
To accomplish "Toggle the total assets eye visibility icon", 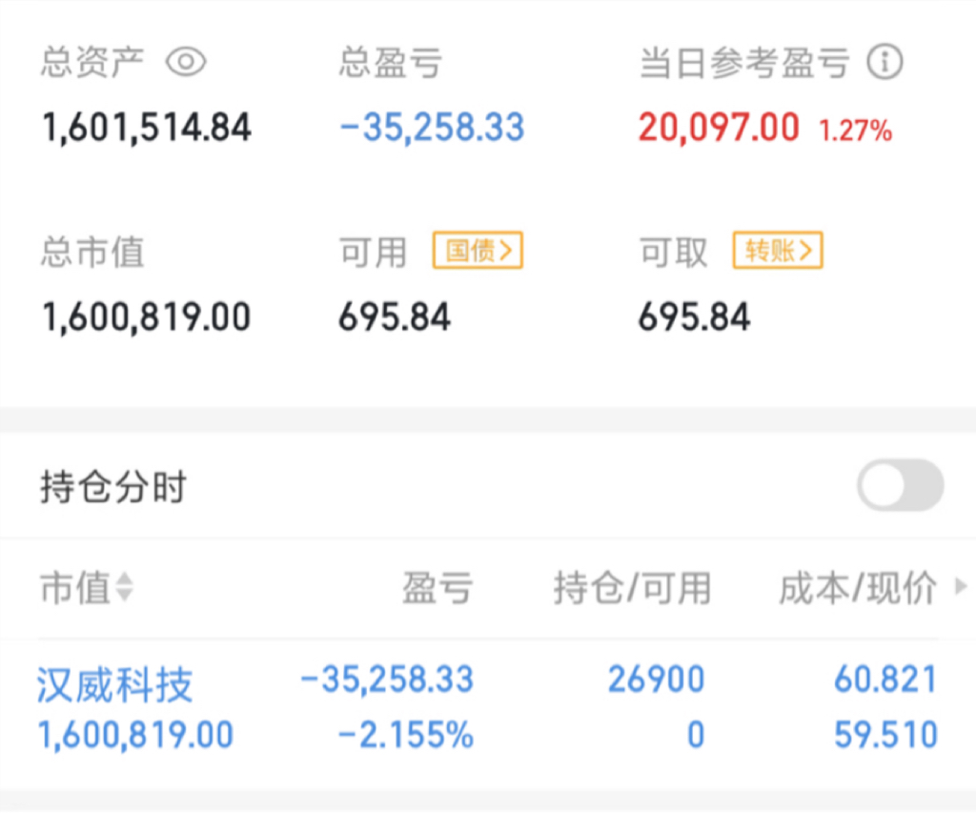I will (186, 63).
